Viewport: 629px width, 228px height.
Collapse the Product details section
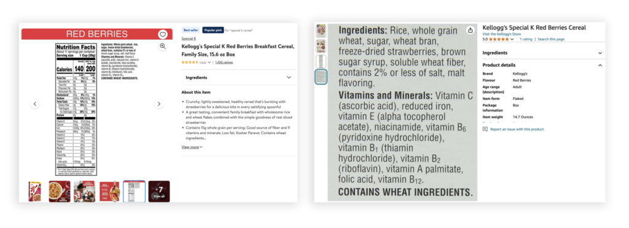coord(542,65)
